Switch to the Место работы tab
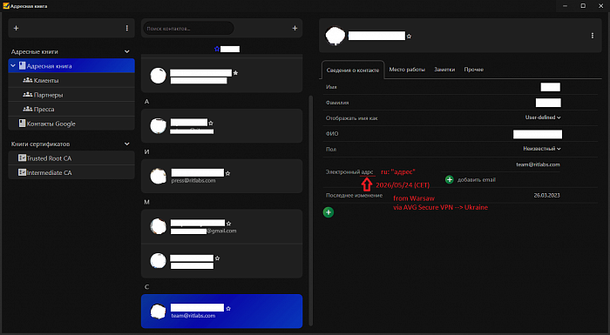 point(407,70)
